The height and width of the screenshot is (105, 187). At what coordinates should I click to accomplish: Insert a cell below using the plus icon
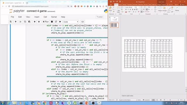tap(15, 22)
